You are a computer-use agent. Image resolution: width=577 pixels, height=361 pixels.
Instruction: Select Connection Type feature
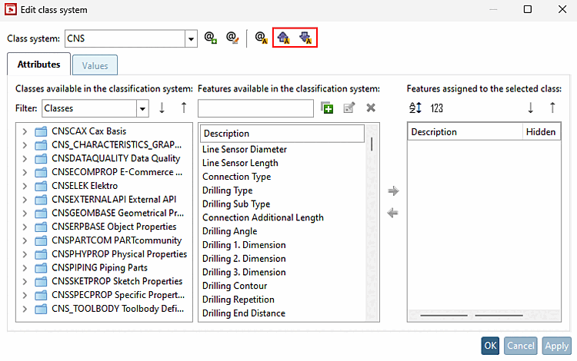[237, 177]
